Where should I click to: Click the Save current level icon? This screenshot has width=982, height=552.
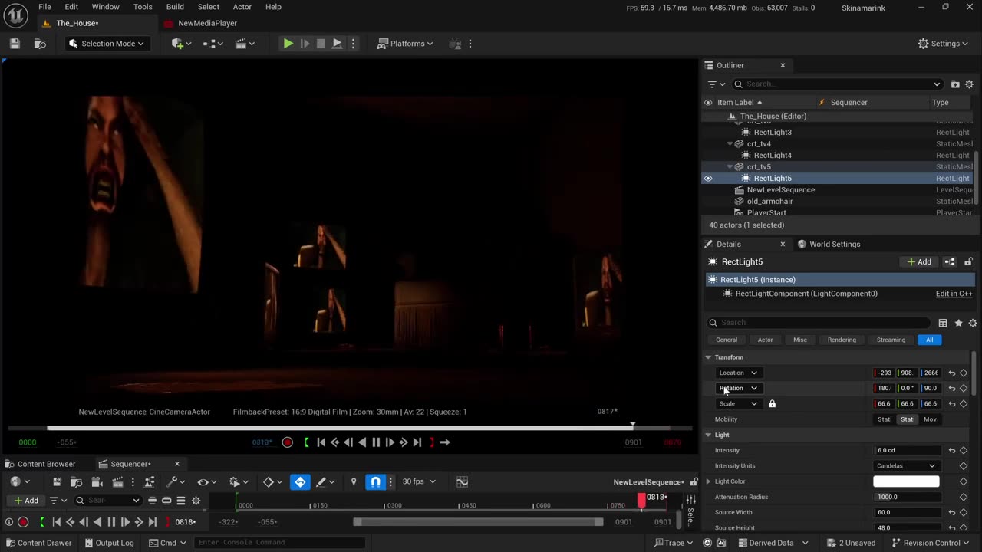coord(15,44)
